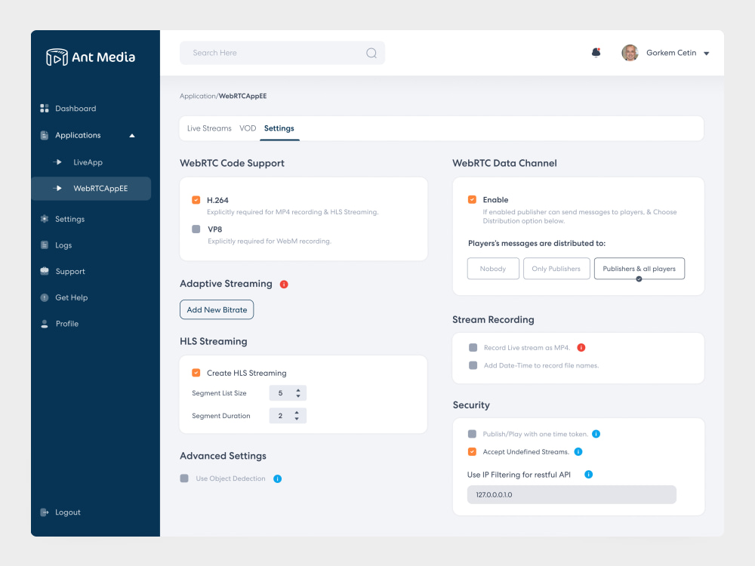Viewport: 755px width, 566px height.
Task: Click the Support icon in the sidebar
Action: [x=45, y=271]
